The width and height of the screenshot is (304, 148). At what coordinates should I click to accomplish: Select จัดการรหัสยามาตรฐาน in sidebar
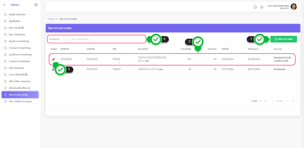click(x=20, y=101)
